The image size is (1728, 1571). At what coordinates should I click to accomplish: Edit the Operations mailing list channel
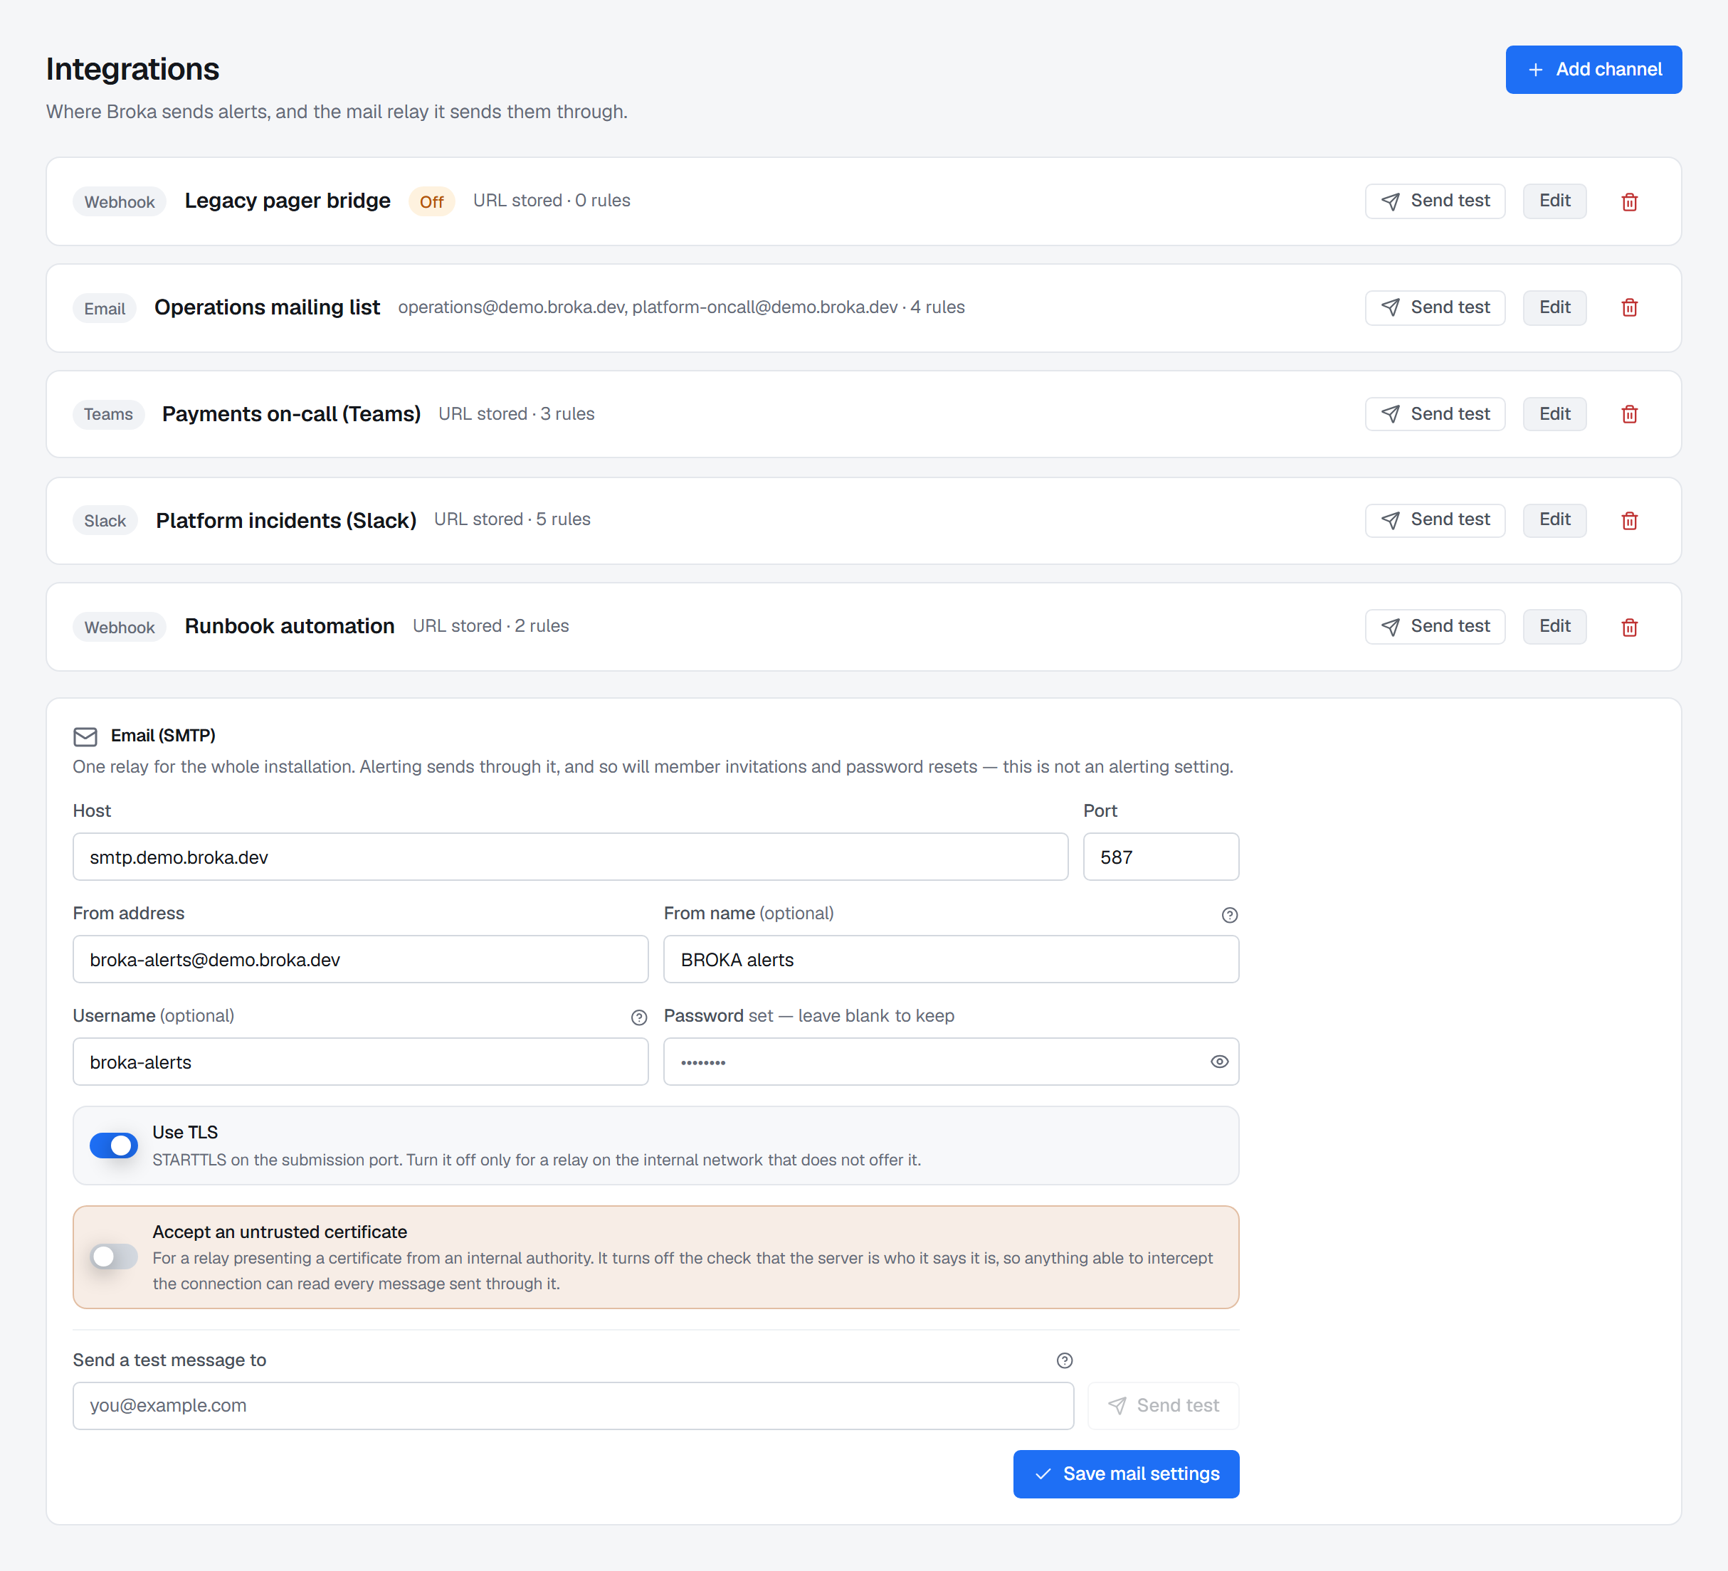coord(1554,307)
